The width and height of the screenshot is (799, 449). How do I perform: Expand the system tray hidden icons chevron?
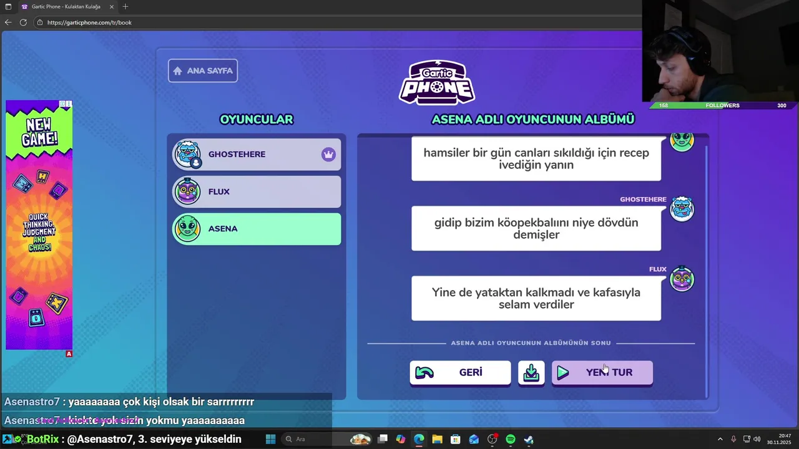pyautogui.click(x=720, y=439)
